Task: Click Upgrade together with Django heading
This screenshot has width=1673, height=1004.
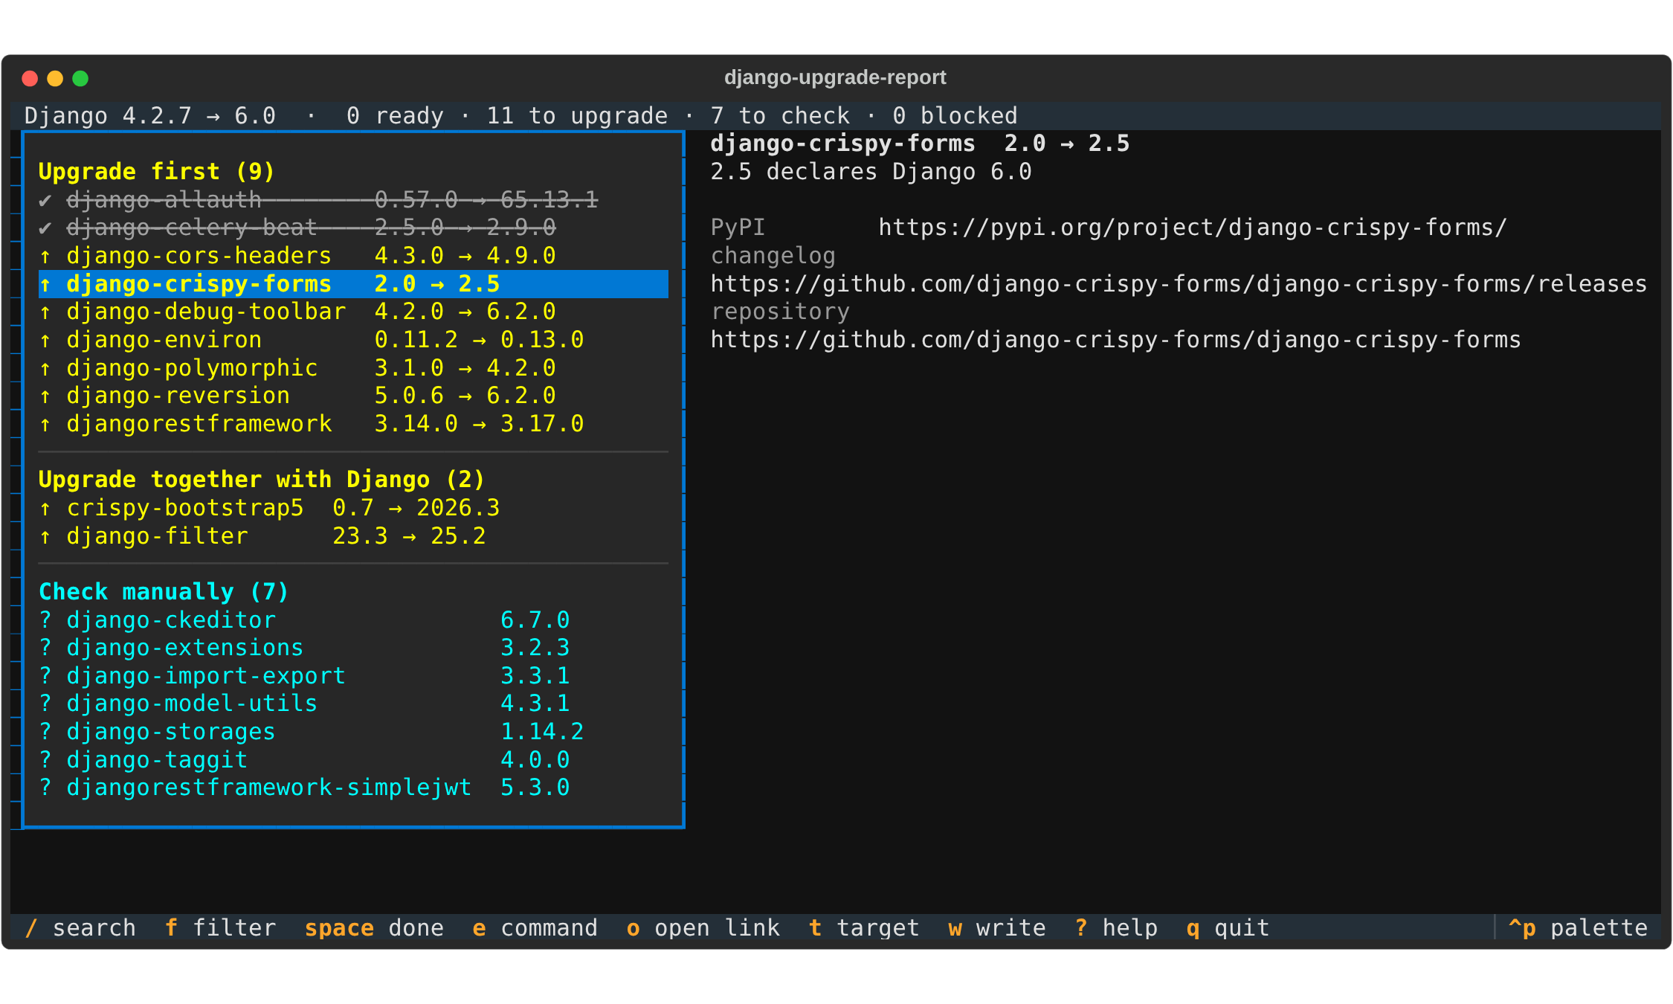Action: pos(262,480)
